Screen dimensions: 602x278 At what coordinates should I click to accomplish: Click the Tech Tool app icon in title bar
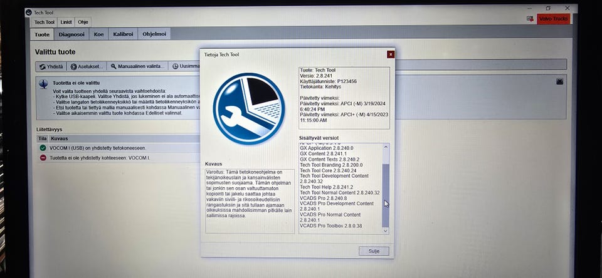pyautogui.click(x=28, y=13)
